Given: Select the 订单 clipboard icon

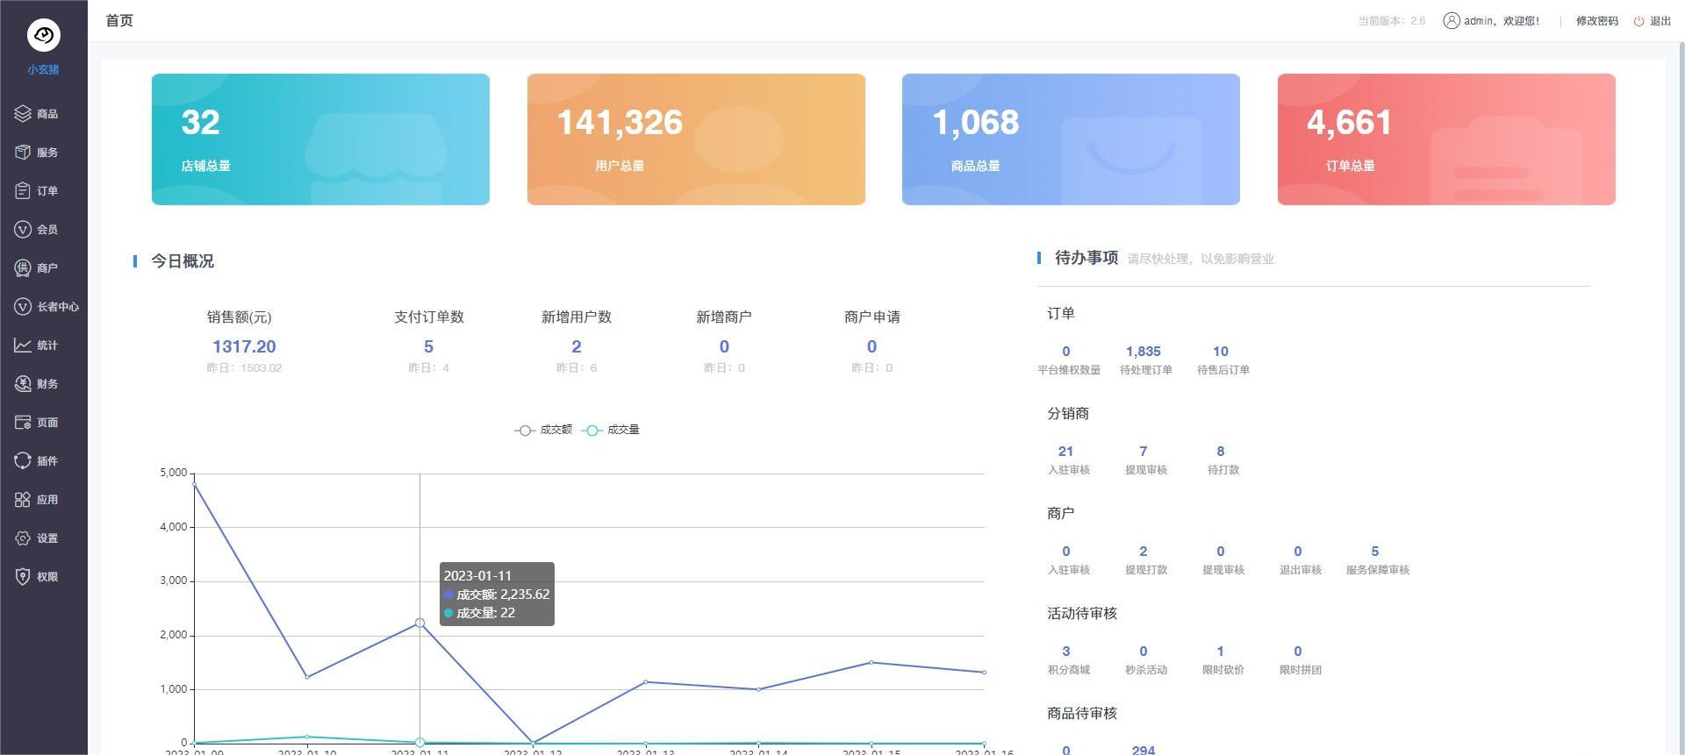Looking at the screenshot, I should pos(23,191).
